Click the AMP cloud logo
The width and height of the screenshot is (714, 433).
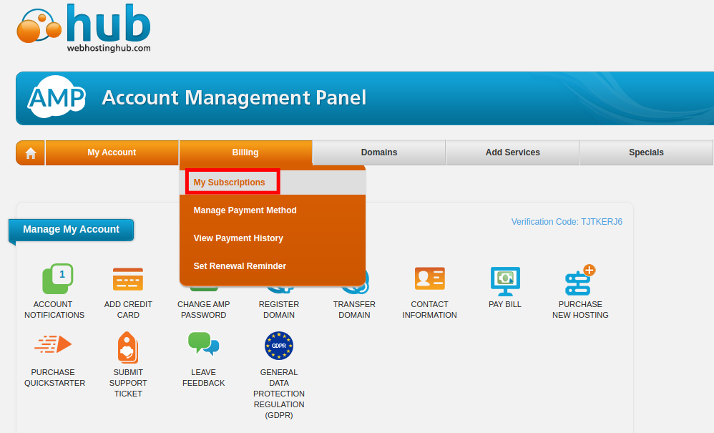[57, 98]
